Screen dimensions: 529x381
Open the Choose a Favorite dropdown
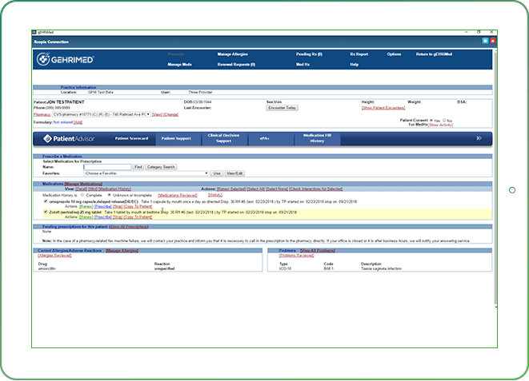click(146, 173)
